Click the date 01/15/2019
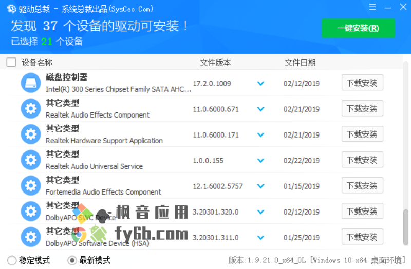The width and height of the screenshot is (411, 269). [302, 186]
